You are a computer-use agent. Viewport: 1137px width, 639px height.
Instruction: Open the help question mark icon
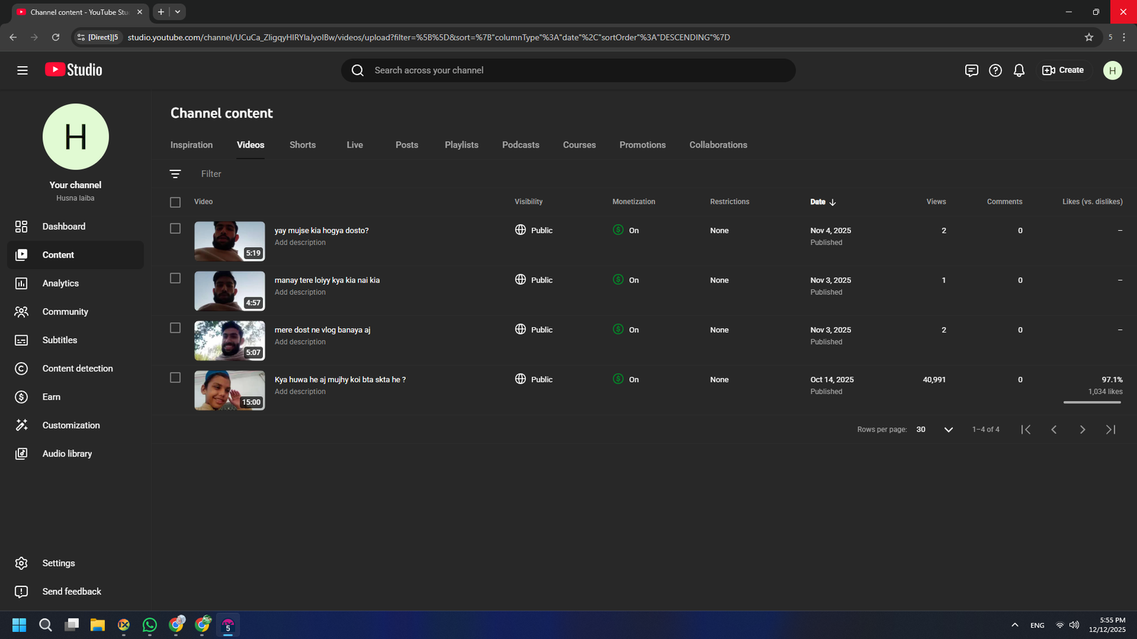click(995, 70)
